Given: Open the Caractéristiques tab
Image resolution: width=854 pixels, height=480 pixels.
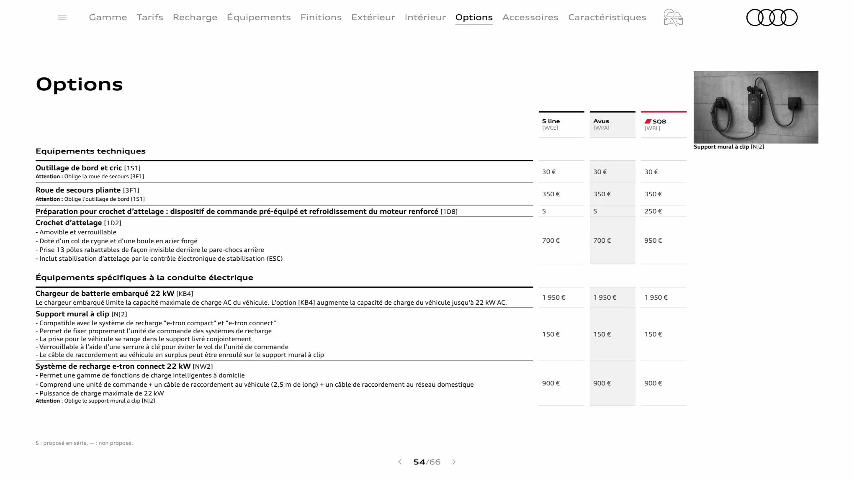Looking at the screenshot, I should [607, 17].
